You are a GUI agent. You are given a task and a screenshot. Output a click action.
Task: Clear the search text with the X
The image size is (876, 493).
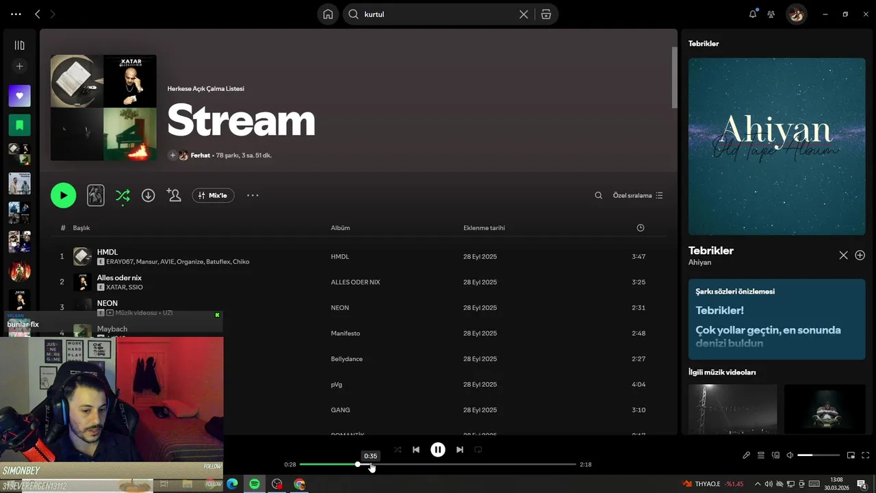point(524,14)
